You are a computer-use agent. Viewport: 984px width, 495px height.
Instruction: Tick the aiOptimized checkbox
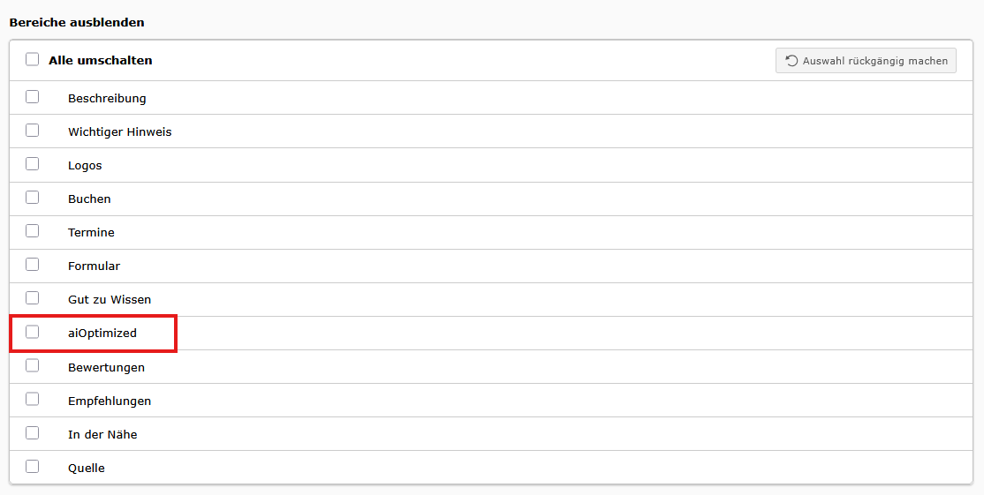point(33,333)
